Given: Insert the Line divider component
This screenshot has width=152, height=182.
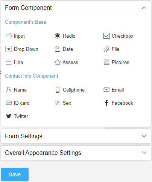Looking at the screenshot, I should click(x=14, y=62).
